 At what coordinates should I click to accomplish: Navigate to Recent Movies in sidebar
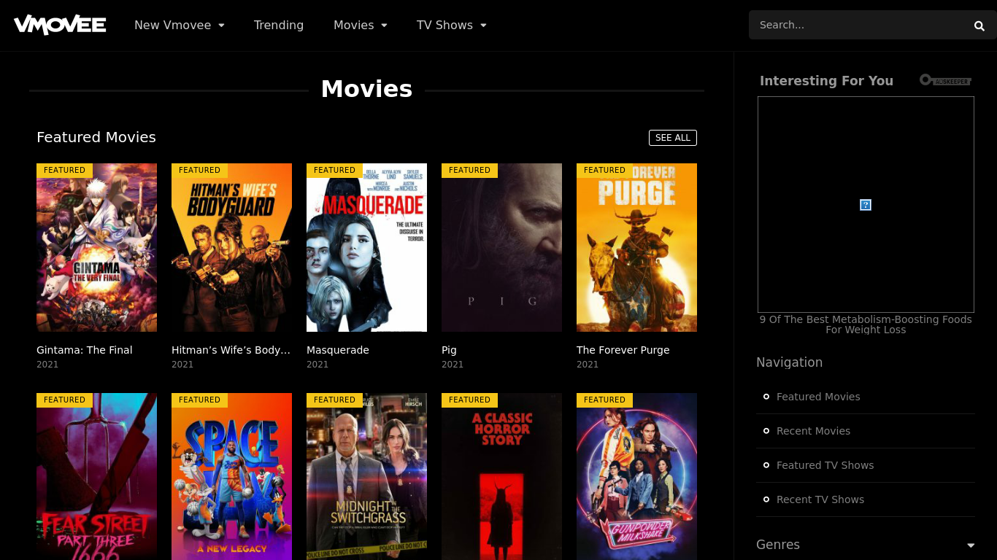point(813,431)
